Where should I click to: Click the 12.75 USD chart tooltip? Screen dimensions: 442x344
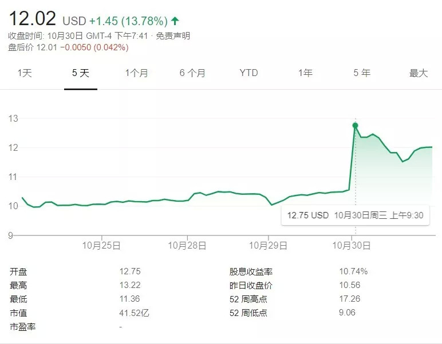coord(355,215)
